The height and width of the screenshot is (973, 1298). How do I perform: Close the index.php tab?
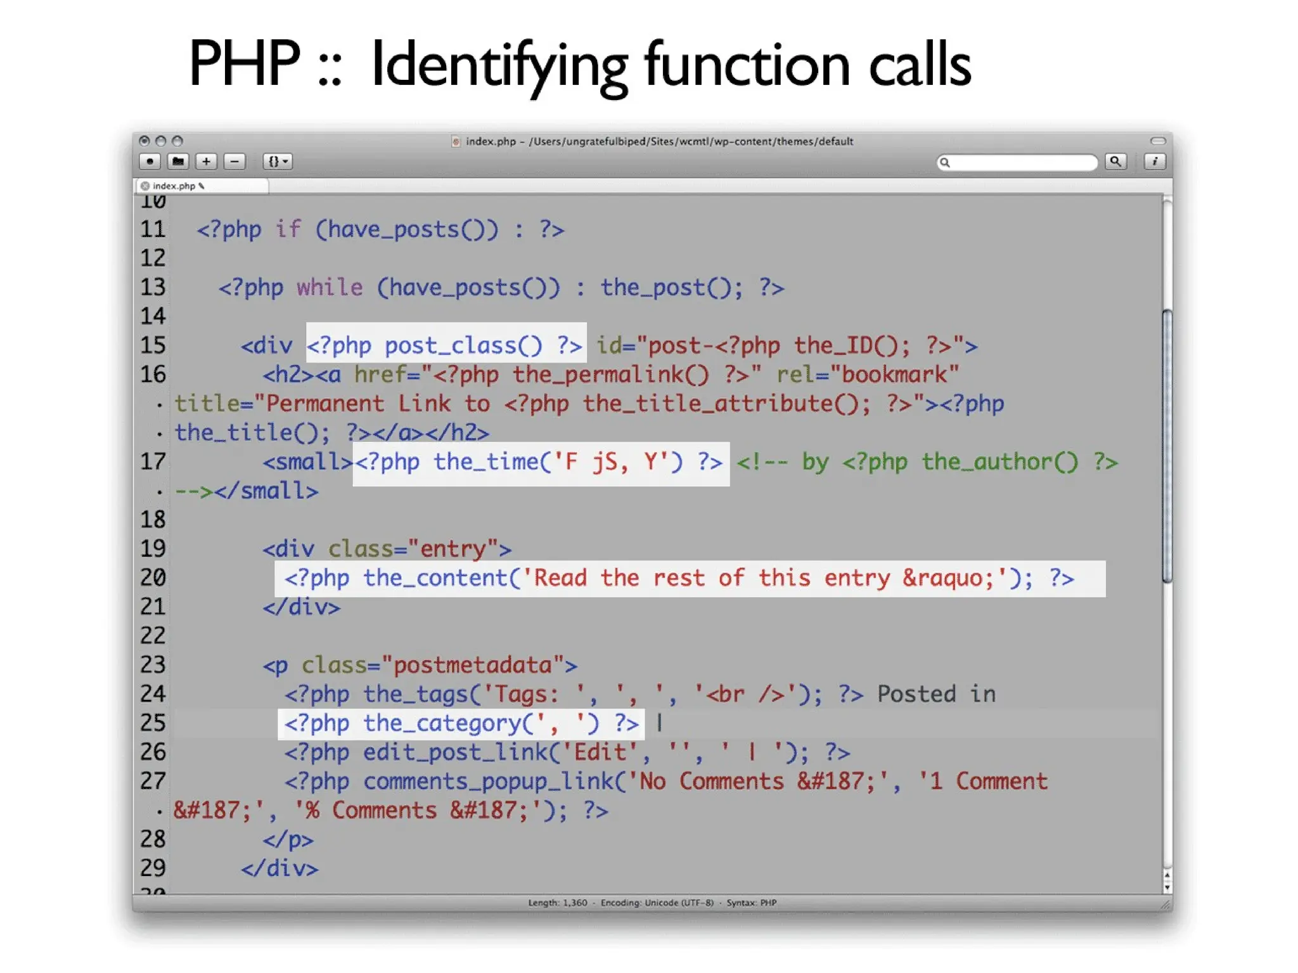coord(145,186)
